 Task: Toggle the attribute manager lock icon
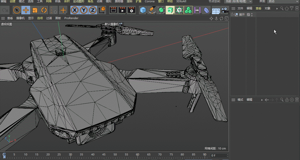[287, 100]
